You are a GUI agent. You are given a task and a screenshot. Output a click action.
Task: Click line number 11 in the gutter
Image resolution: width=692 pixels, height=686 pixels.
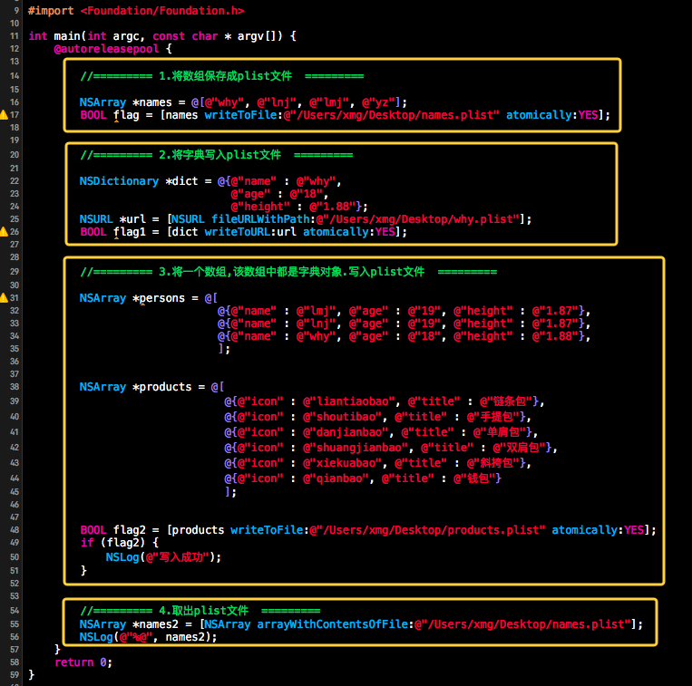(15, 36)
